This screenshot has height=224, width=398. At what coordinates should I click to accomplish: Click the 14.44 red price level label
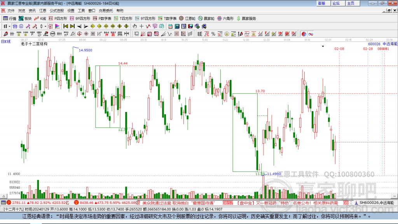[x=123, y=63]
